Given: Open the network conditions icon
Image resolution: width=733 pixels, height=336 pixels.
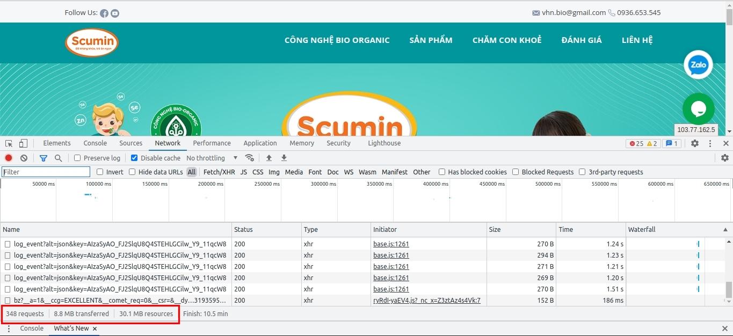Looking at the screenshot, I should coord(250,158).
